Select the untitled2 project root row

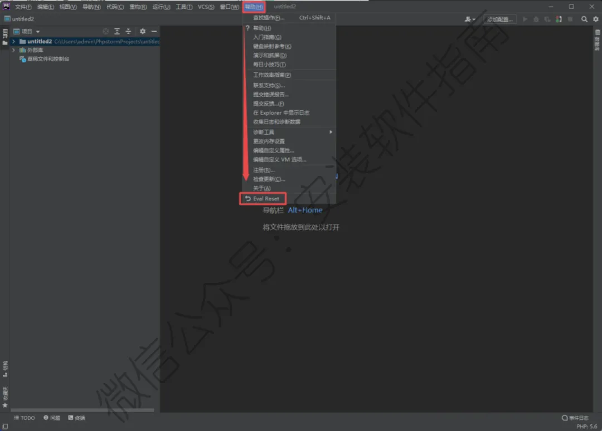85,41
